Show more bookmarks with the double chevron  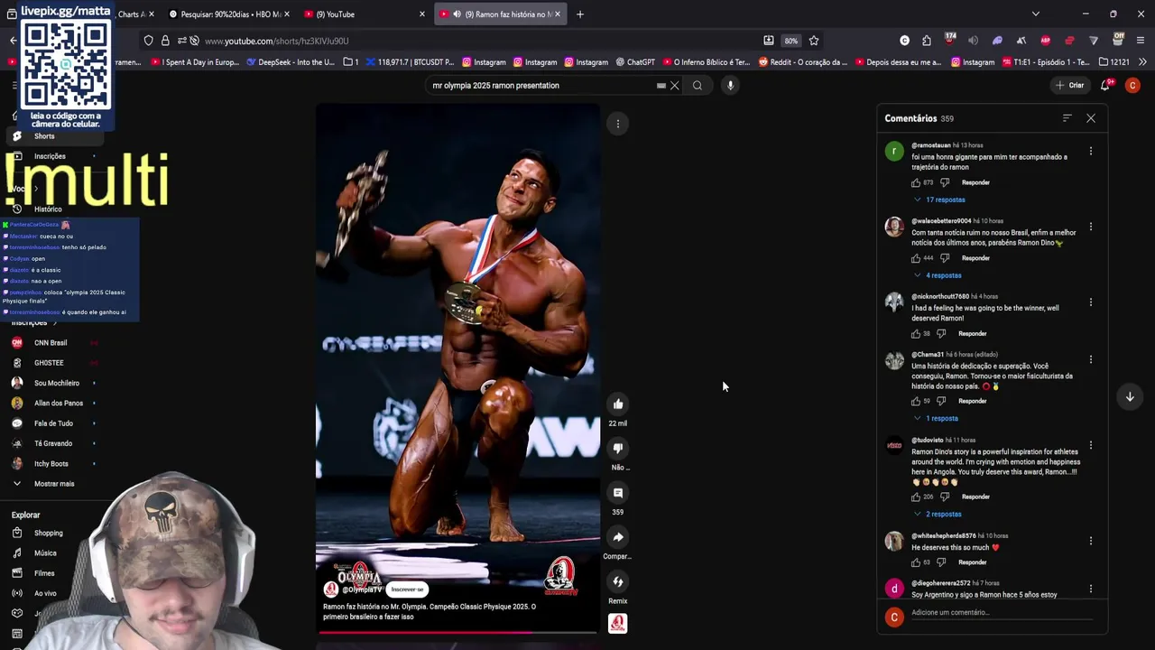[x=1142, y=62]
